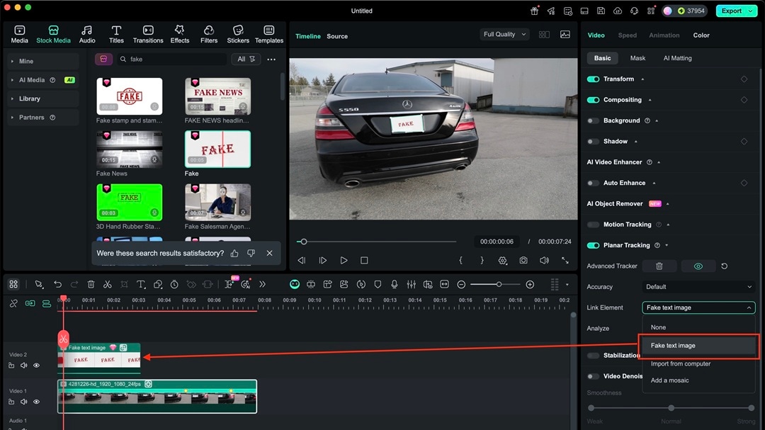Switch to the Color tab
Viewport: 765px width, 430px height.
click(701, 35)
